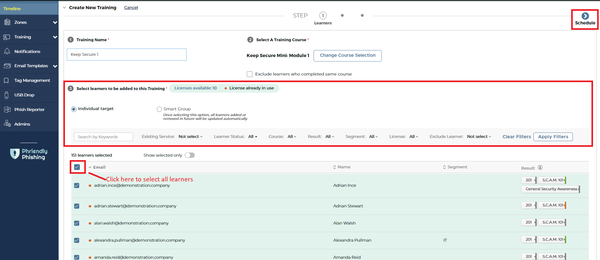Toggle Show selected only switch
The width and height of the screenshot is (600, 260).
[190, 155]
